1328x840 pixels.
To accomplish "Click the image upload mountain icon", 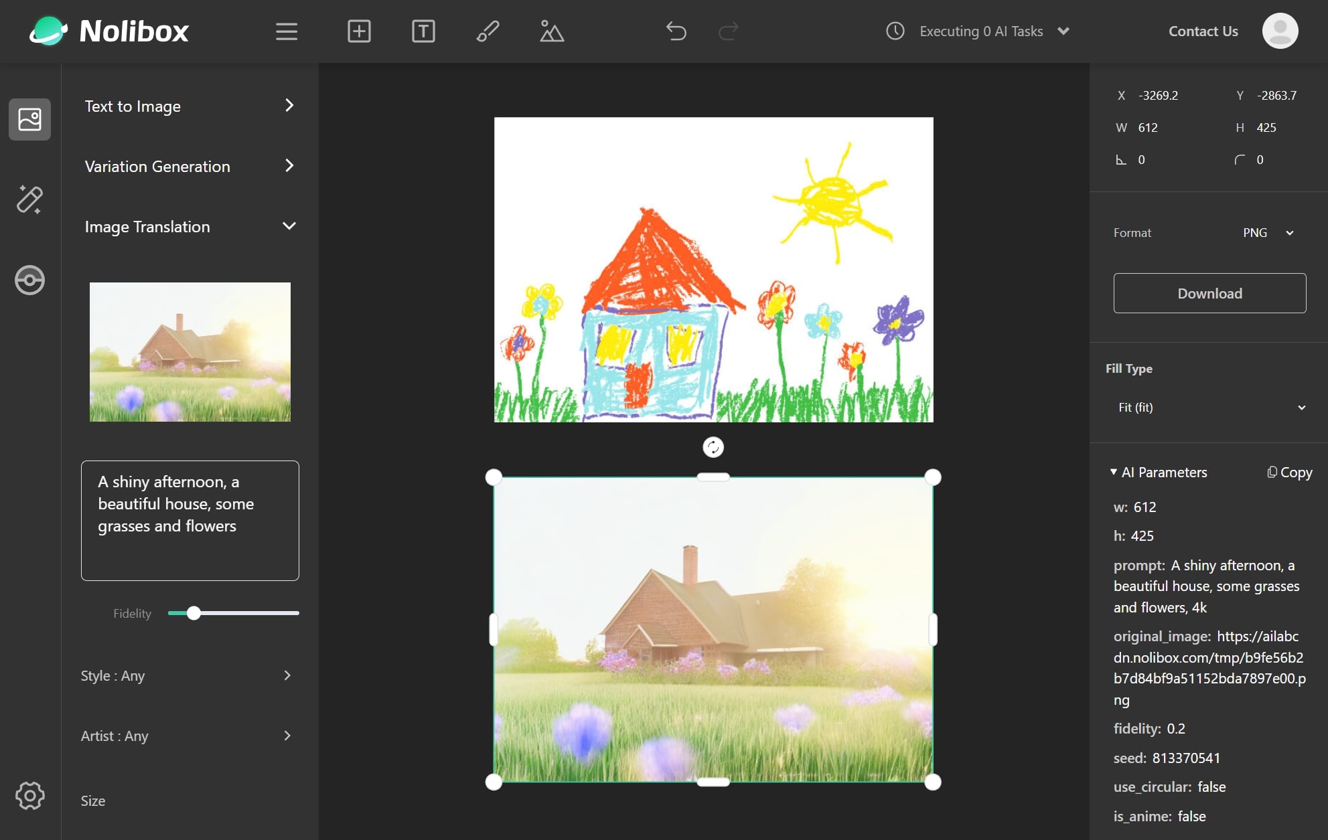I will 552,31.
